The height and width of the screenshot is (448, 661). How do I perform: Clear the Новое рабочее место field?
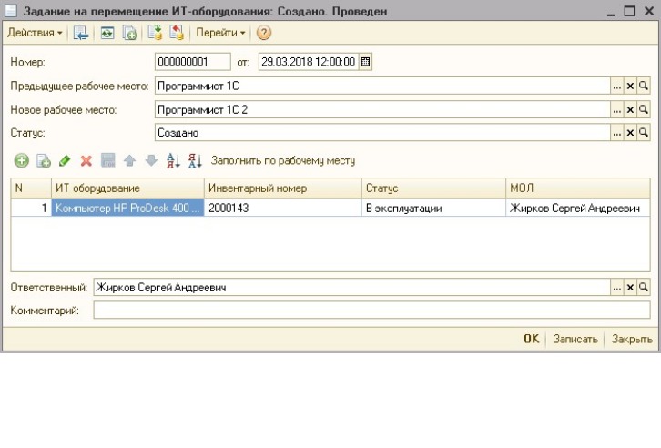point(630,110)
